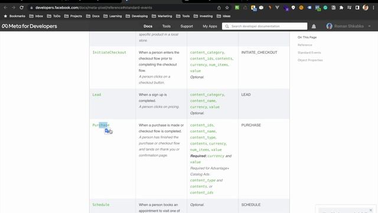Click the Lead event name
378x213 pixels.
pos(97,95)
